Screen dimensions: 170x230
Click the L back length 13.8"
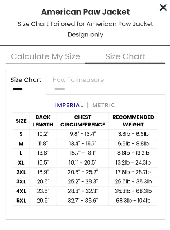pos(43,153)
